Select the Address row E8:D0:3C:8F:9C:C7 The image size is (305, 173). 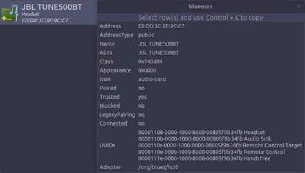coord(201,26)
